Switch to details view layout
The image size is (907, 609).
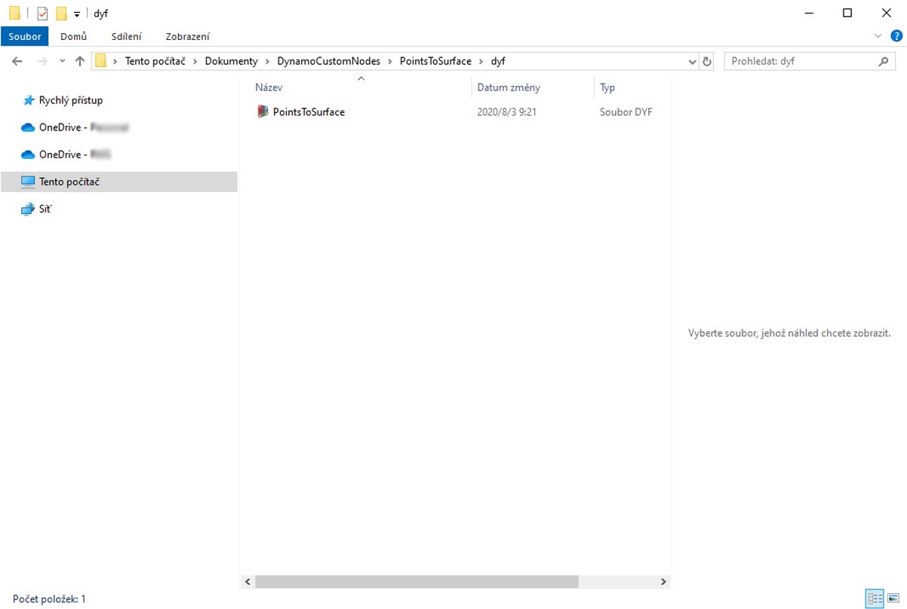coord(875,600)
